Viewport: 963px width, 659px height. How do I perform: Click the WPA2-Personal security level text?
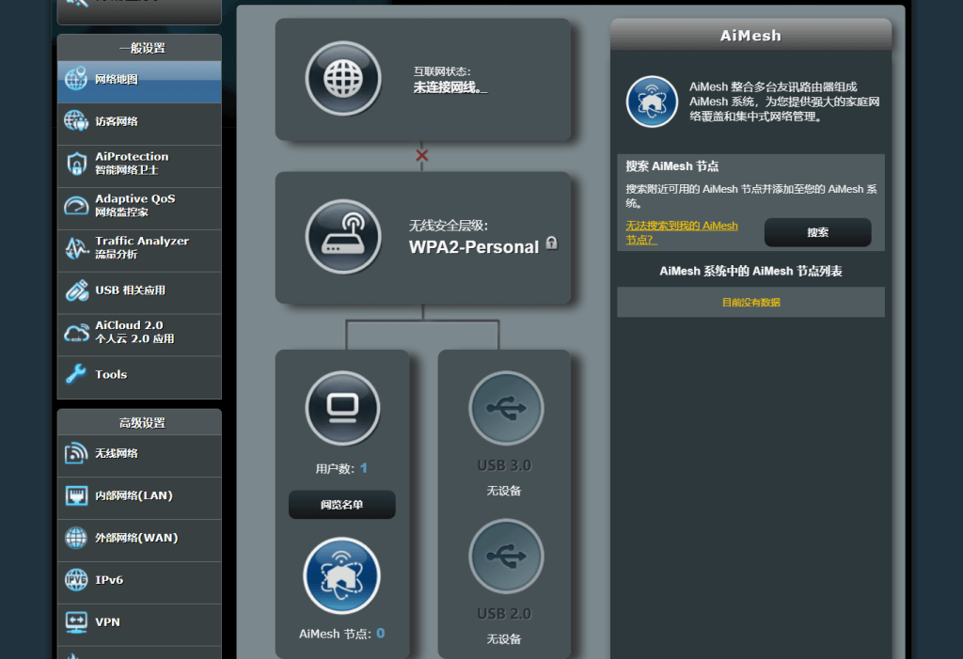tap(474, 247)
